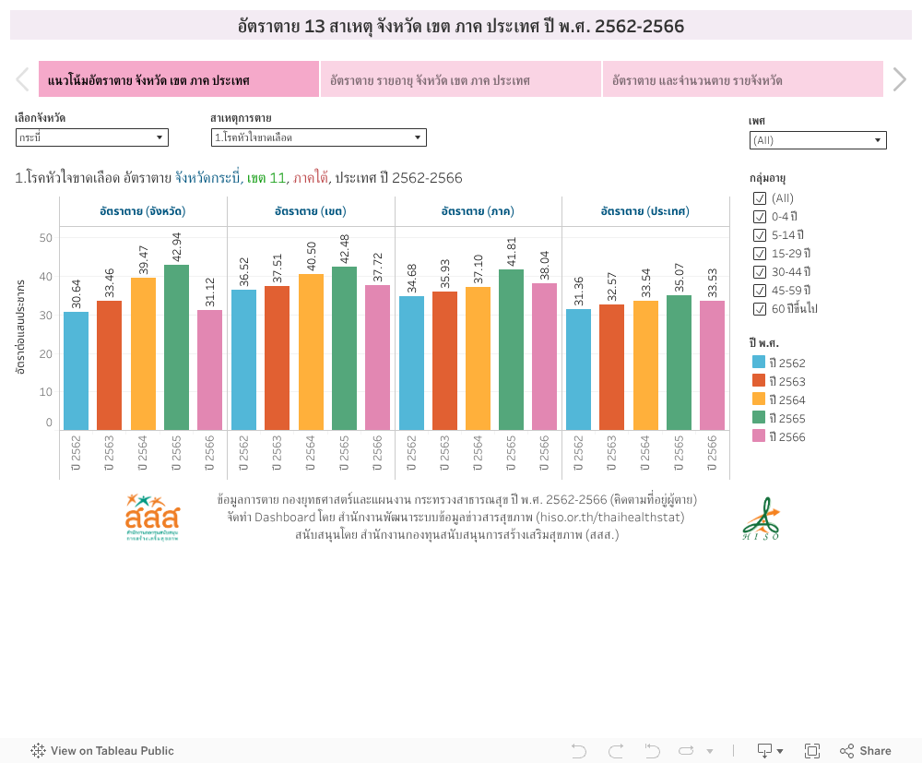The image size is (922, 763).
Task: Click the right navigation arrow beside the tabs
Action: 900,79
